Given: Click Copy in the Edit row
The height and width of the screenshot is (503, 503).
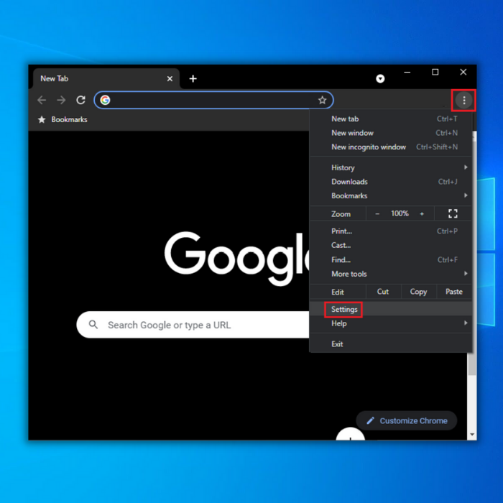Looking at the screenshot, I should point(418,292).
